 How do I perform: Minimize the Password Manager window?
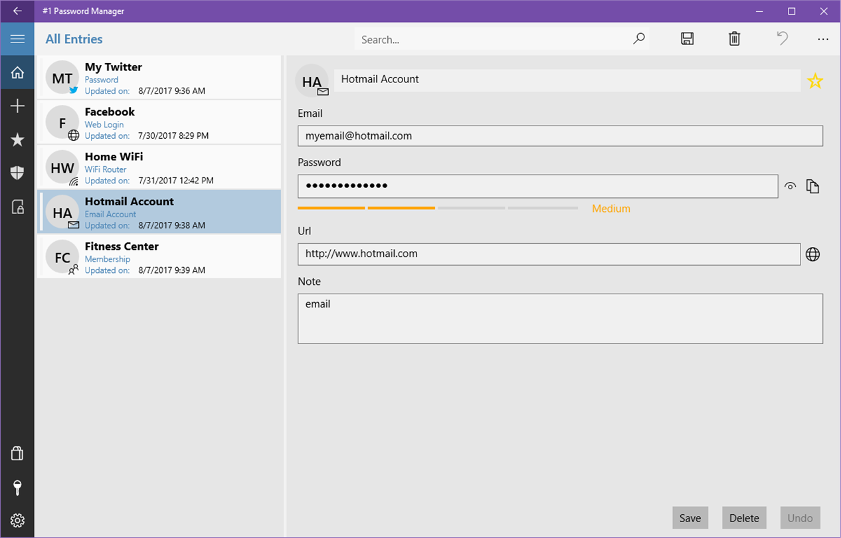pyautogui.click(x=761, y=11)
